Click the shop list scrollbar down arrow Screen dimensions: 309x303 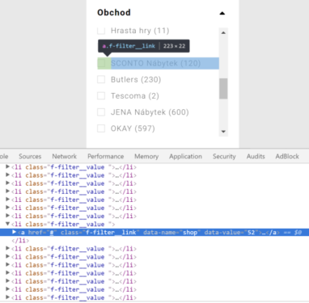(223, 132)
